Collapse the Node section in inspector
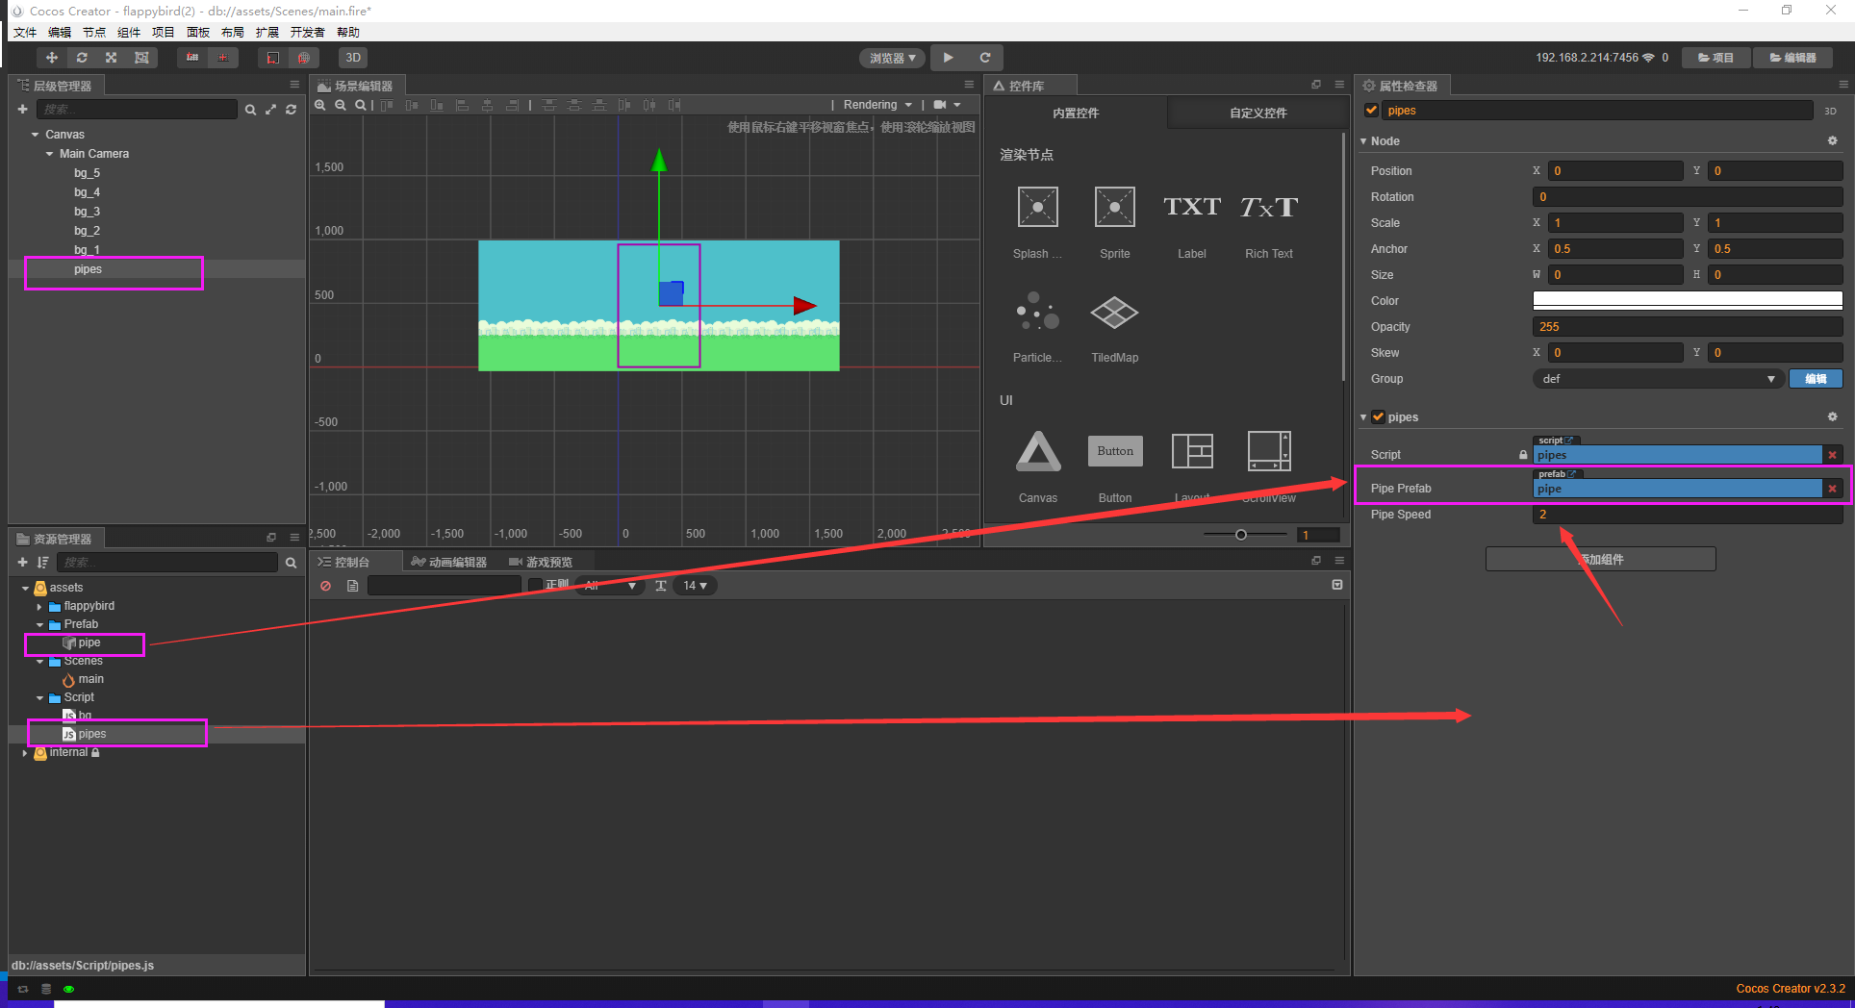The height and width of the screenshot is (1008, 1855). [1363, 141]
